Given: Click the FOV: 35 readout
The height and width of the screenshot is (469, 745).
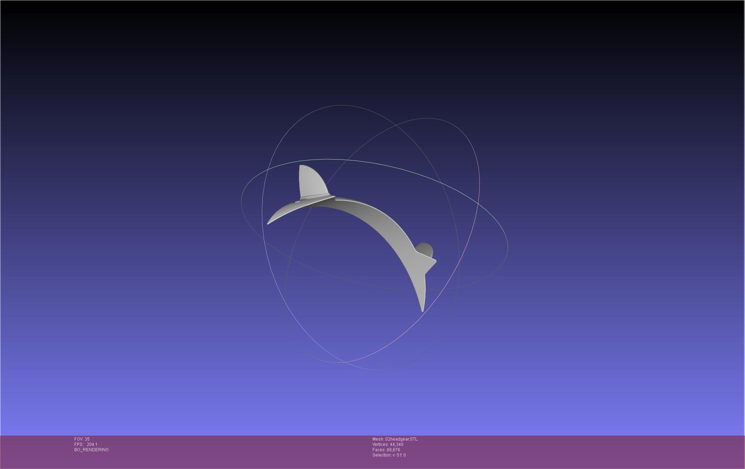Looking at the screenshot, I should pos(82,439).
